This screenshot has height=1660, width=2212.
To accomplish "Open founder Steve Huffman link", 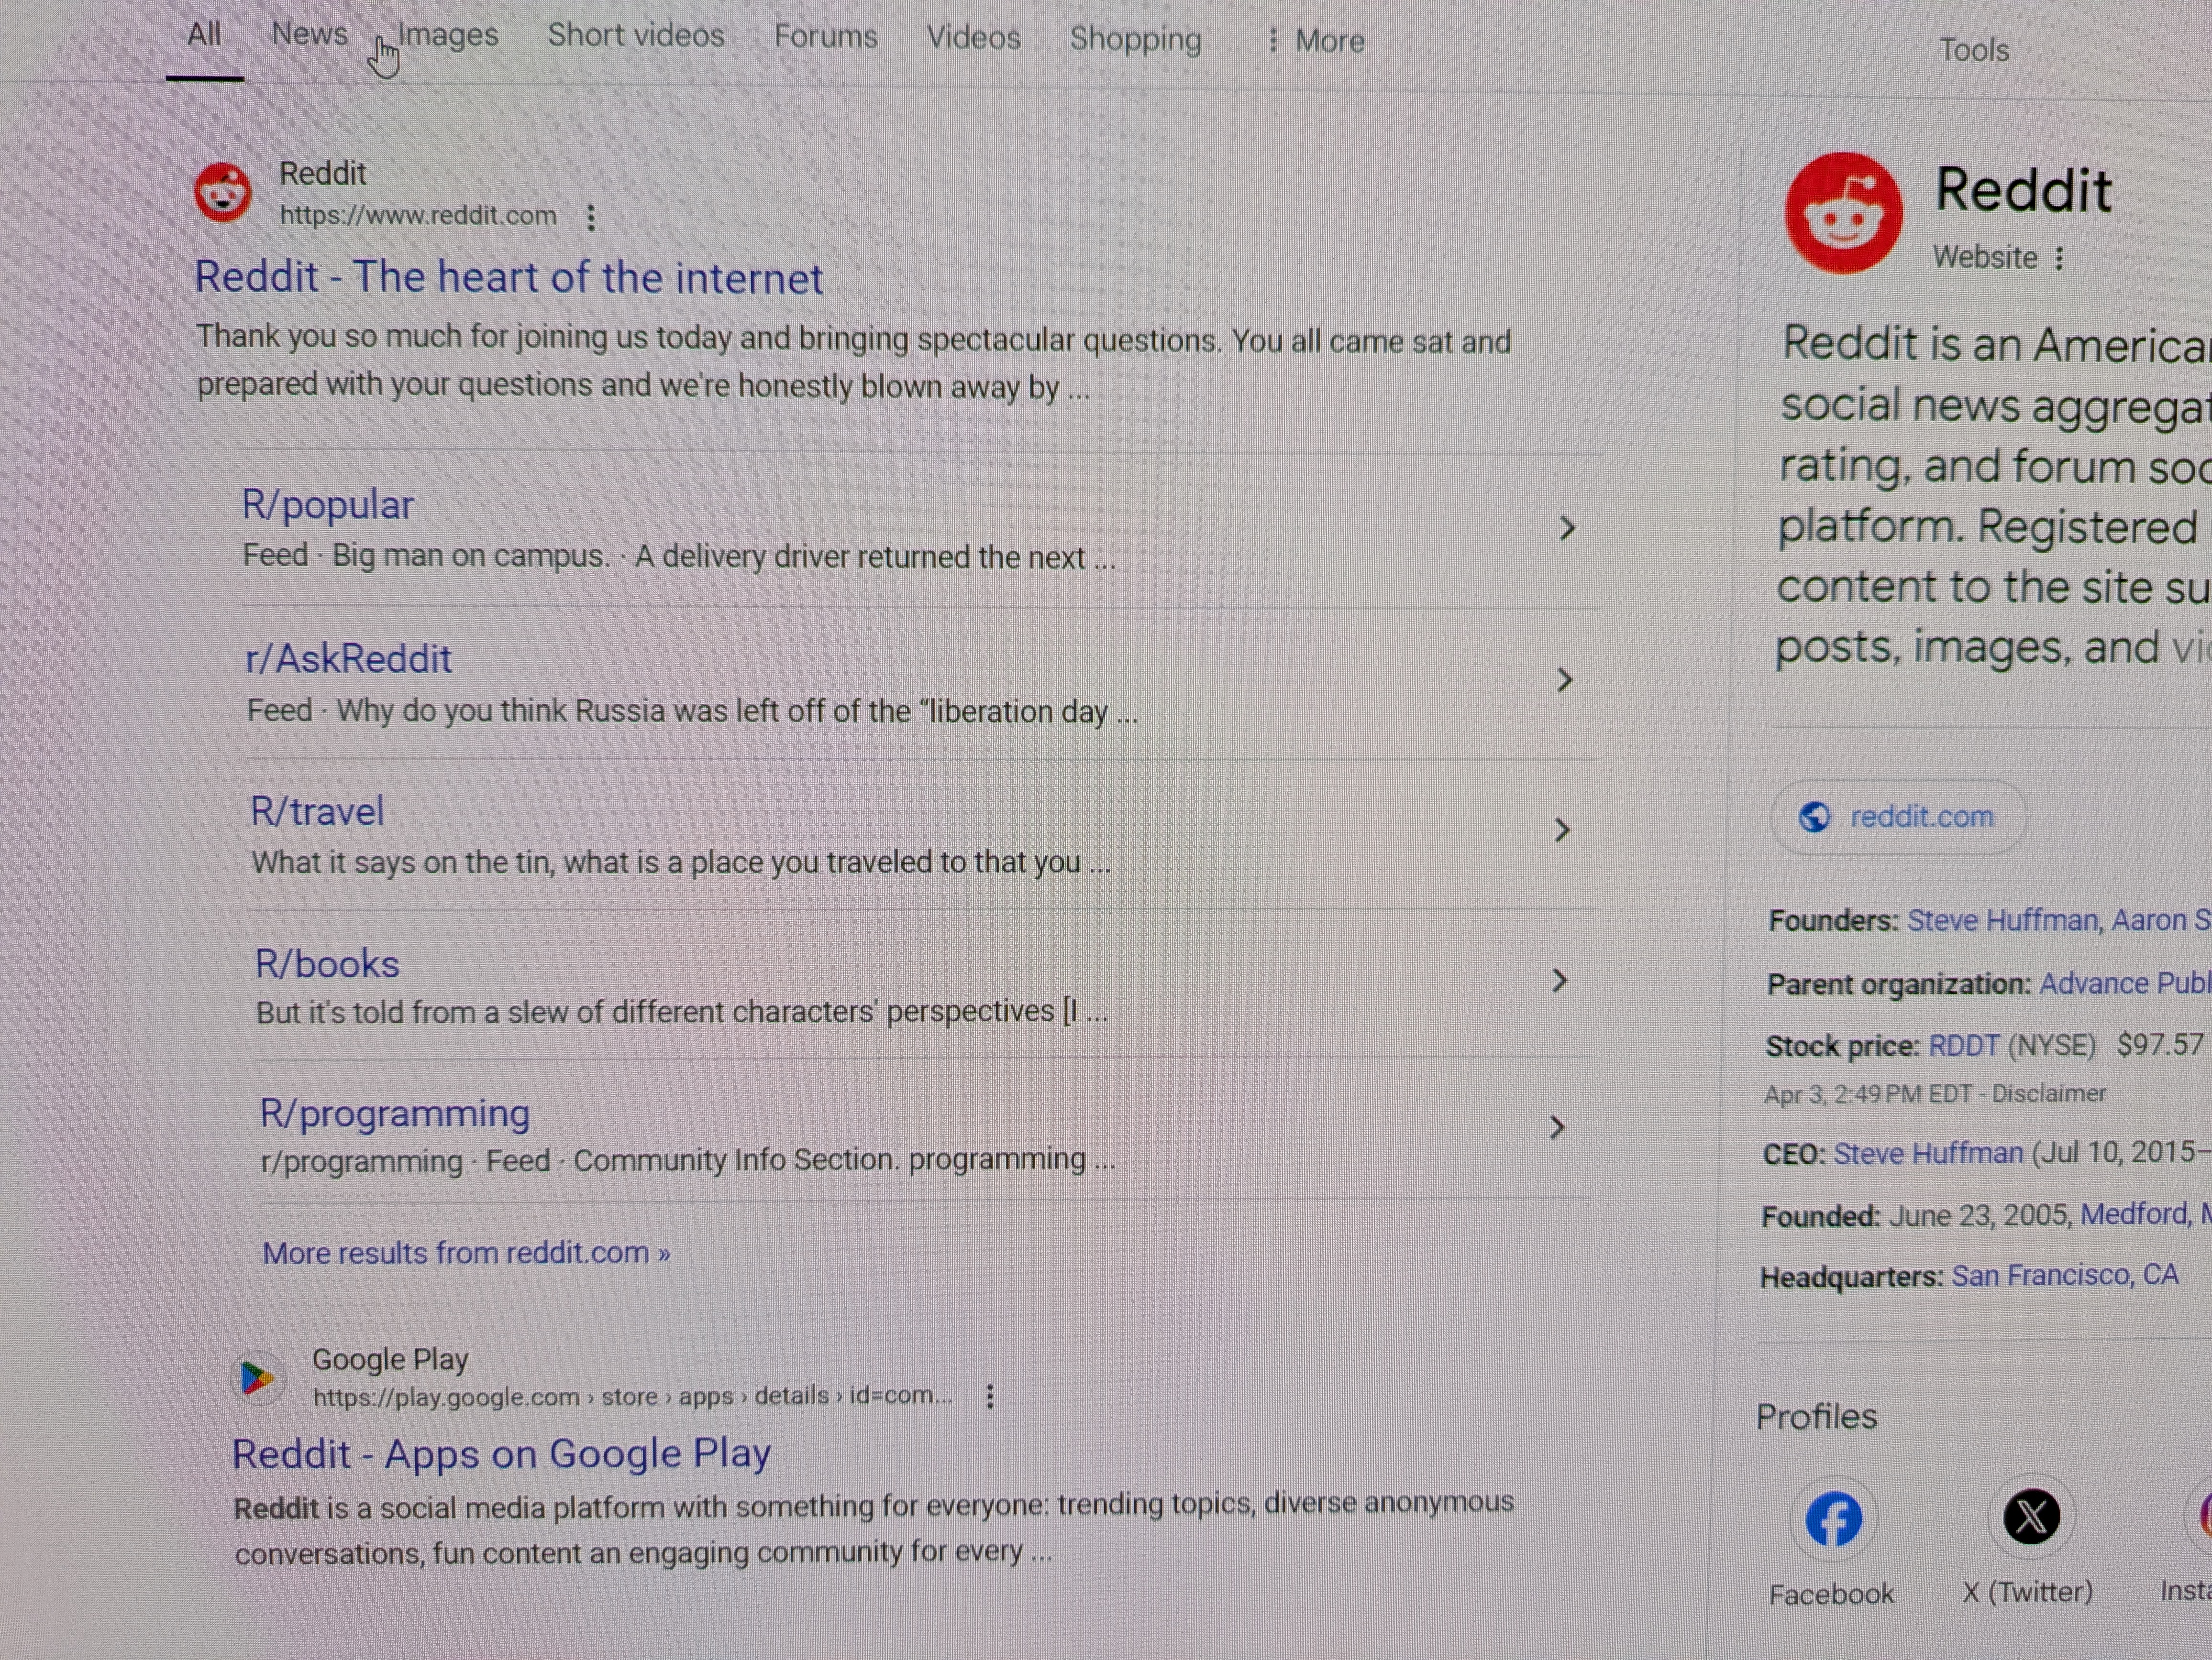I will (2002, 920).
